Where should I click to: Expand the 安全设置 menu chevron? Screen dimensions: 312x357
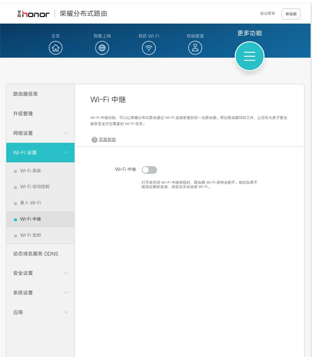click(x=66, y=273)
